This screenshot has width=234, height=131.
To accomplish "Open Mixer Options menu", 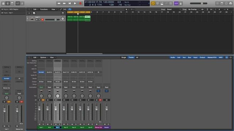I will [x=44, y=57].
